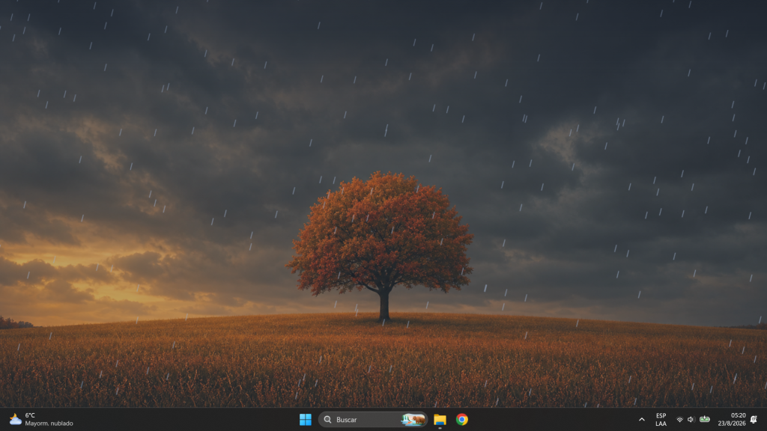
Task: Open the weather widget cloud icon
Action: point(15,419)
